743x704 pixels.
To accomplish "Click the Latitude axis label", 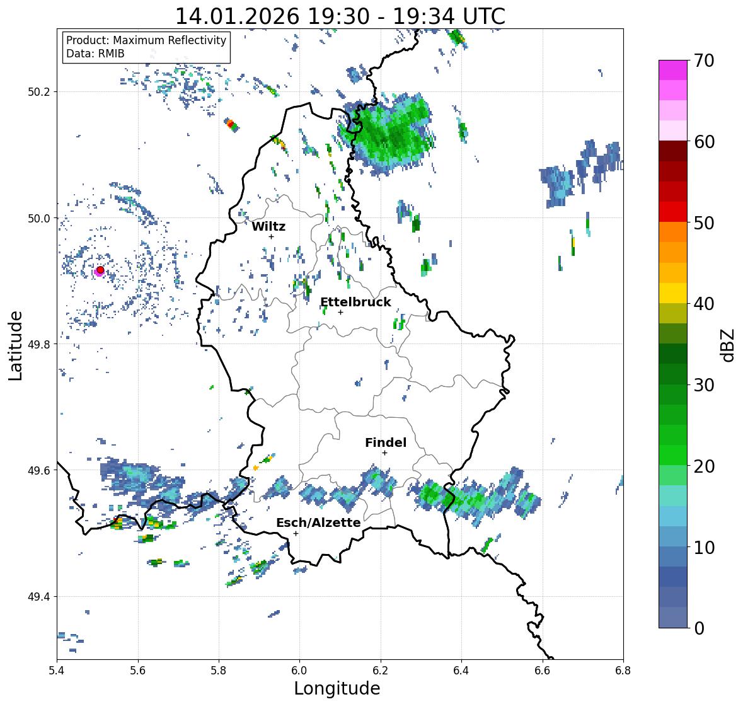I will pyautogui.click(x=15, y=345).
